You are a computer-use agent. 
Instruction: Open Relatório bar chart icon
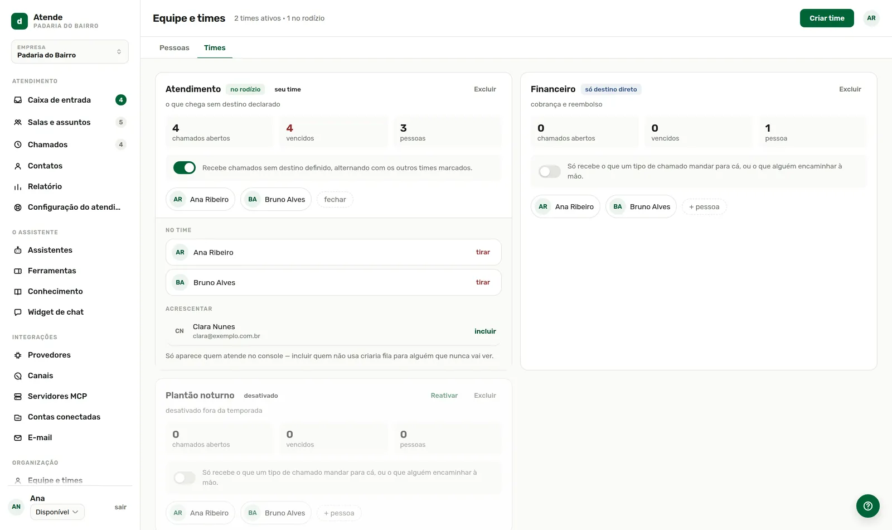tap(18, 187)
